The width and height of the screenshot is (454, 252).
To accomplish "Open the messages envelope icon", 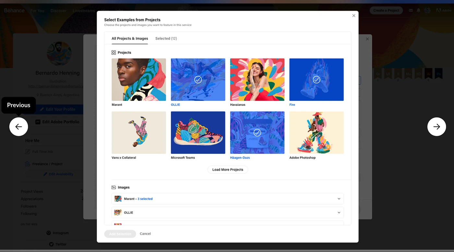I will click(411, 10).
